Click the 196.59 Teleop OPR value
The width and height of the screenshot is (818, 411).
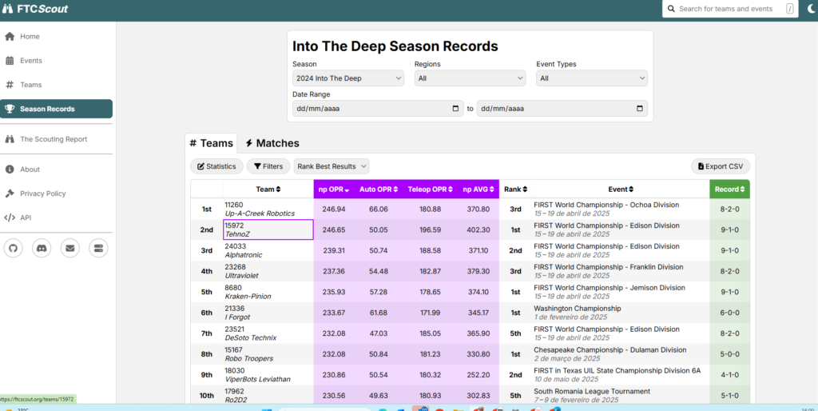coord(430,229)
